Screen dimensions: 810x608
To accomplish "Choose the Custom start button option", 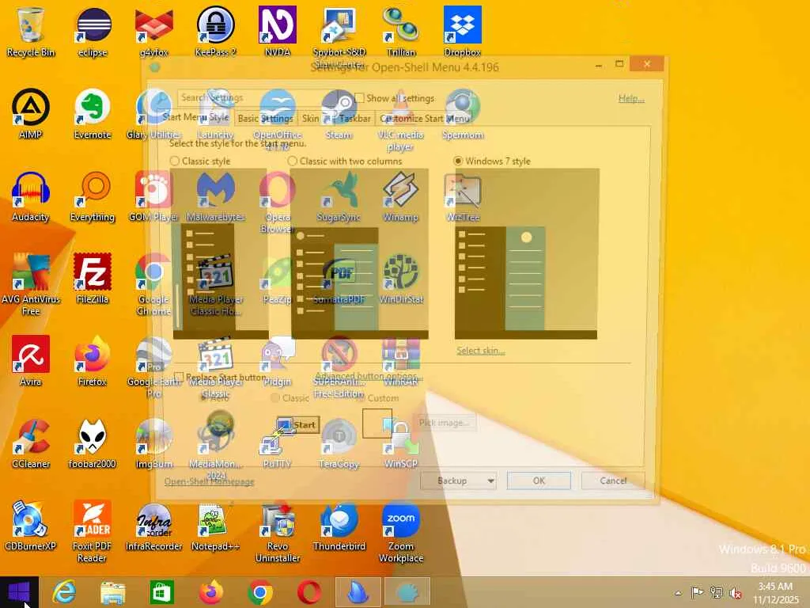I will [x=362, y=397].
